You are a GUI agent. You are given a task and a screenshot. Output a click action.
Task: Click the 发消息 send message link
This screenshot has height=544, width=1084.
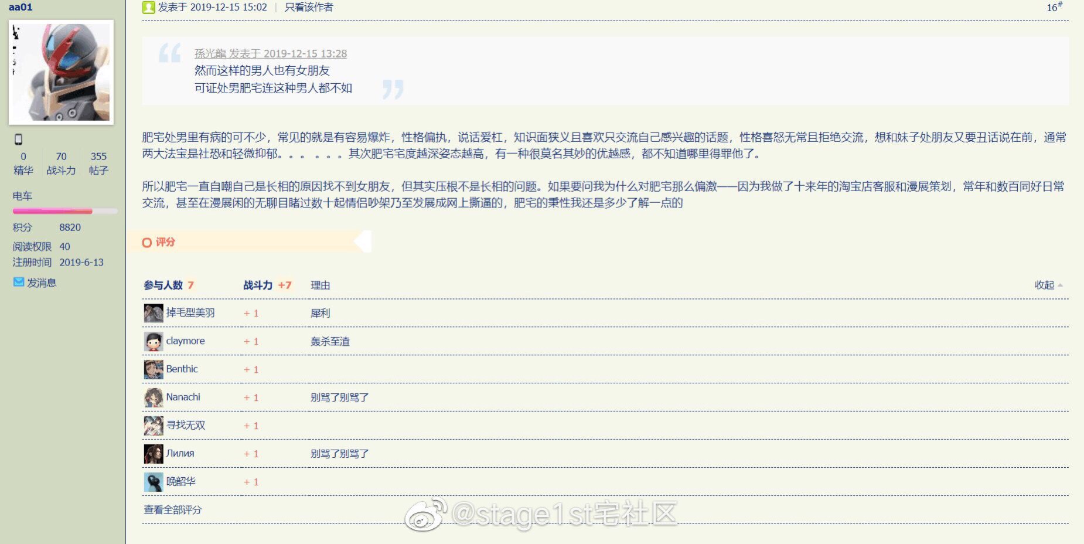(x=42, y=283)
